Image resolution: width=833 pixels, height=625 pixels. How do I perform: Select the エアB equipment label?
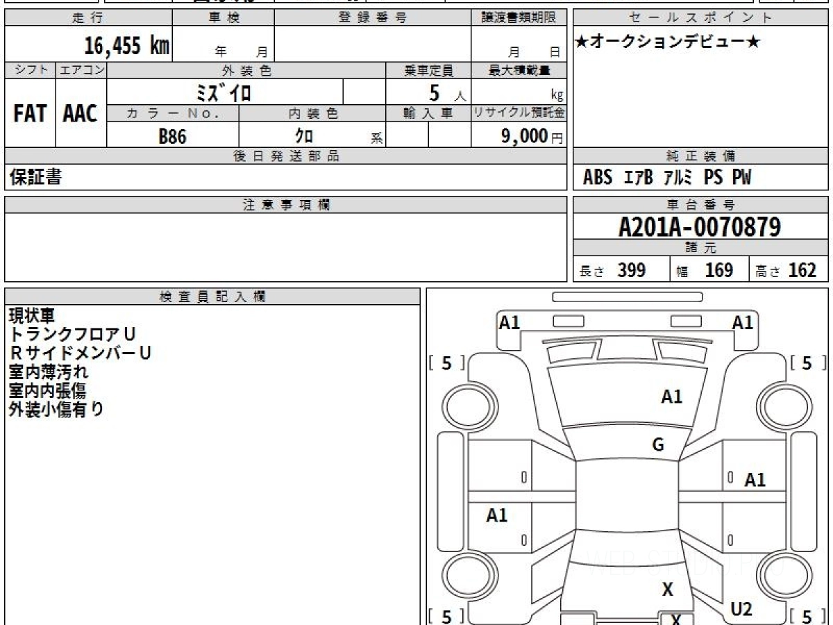pyautogui.click(x=639, y=178)
